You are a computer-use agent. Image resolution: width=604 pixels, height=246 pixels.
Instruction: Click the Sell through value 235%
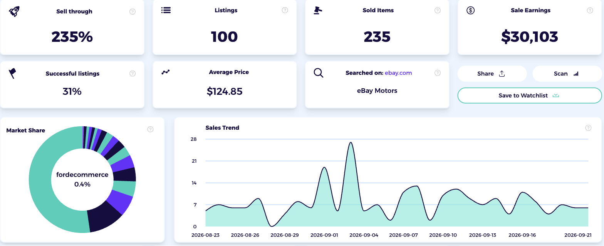(x=72, y=37)
